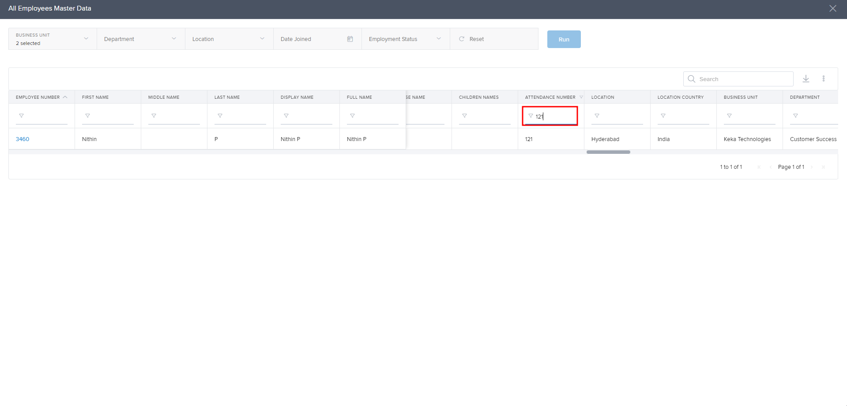Open the Department filter dropdown

click(140, 39)
